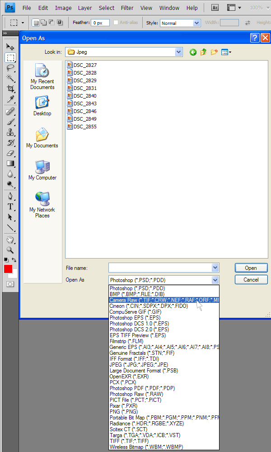Collapse the Open As format dropdown
The height and width of the screenshot is (452, 271).
coord(215,280)
